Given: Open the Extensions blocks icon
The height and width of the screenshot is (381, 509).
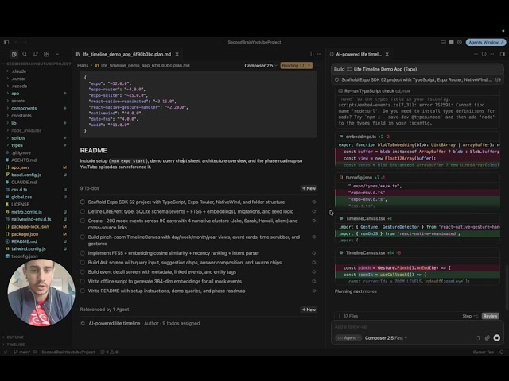Looking at the screenshot, I should pyautogui.click(x=46, y=54).
